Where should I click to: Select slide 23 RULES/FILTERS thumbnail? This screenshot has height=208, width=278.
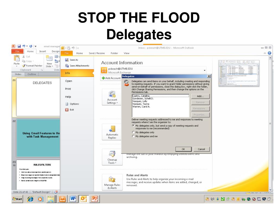click(x=38, y=175)
